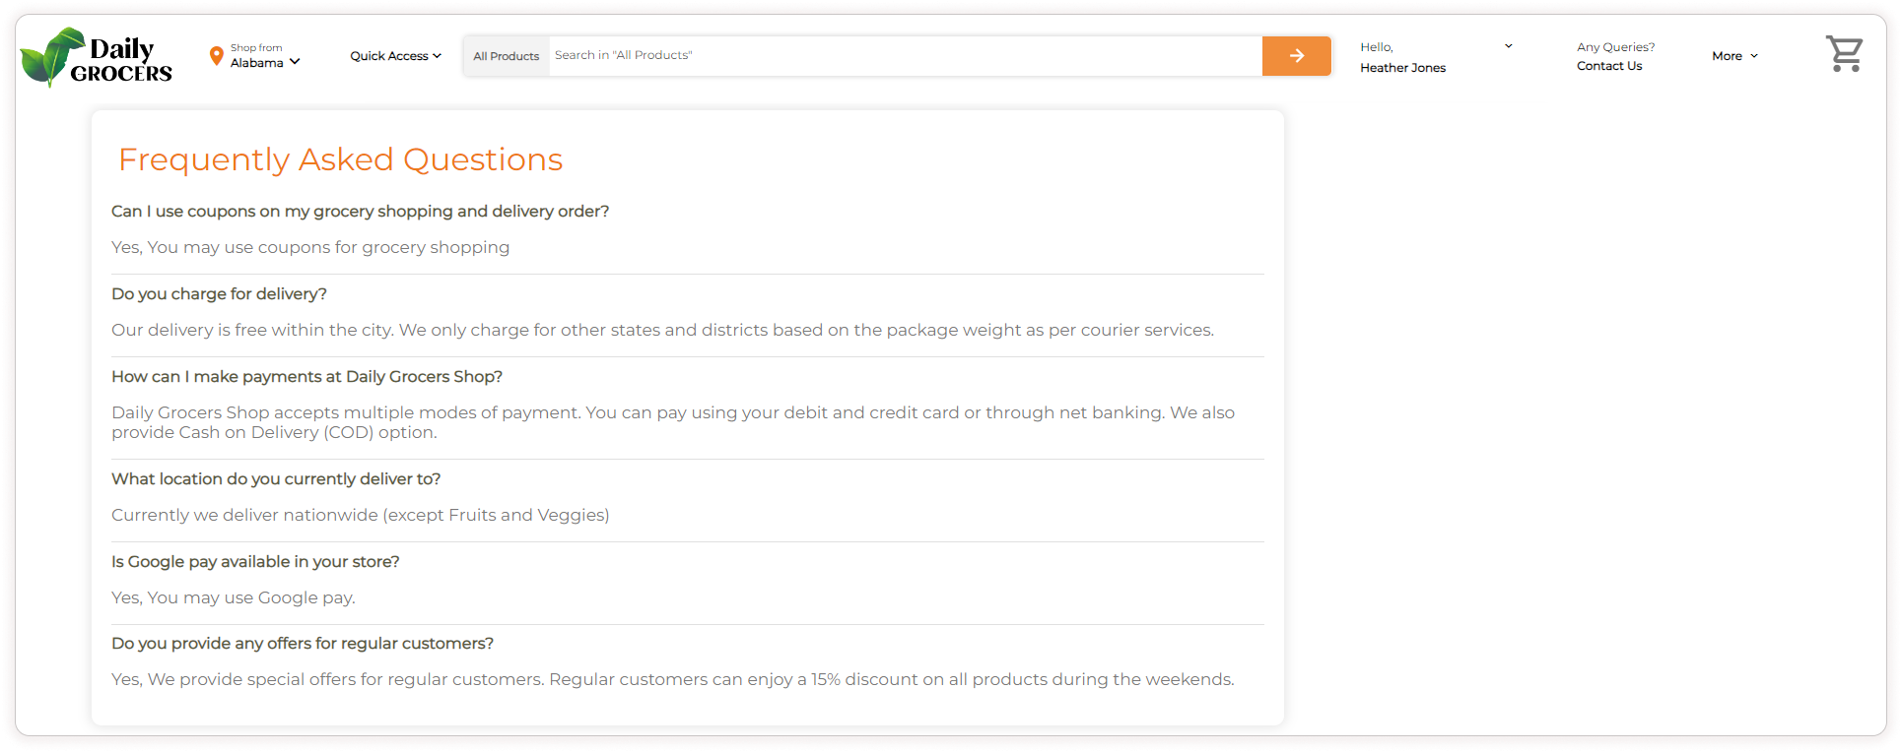Viewport: 1902px width, 752px height.
Task: Open the Alabama shop location dropdown
Action: click(x=265, y=63)
